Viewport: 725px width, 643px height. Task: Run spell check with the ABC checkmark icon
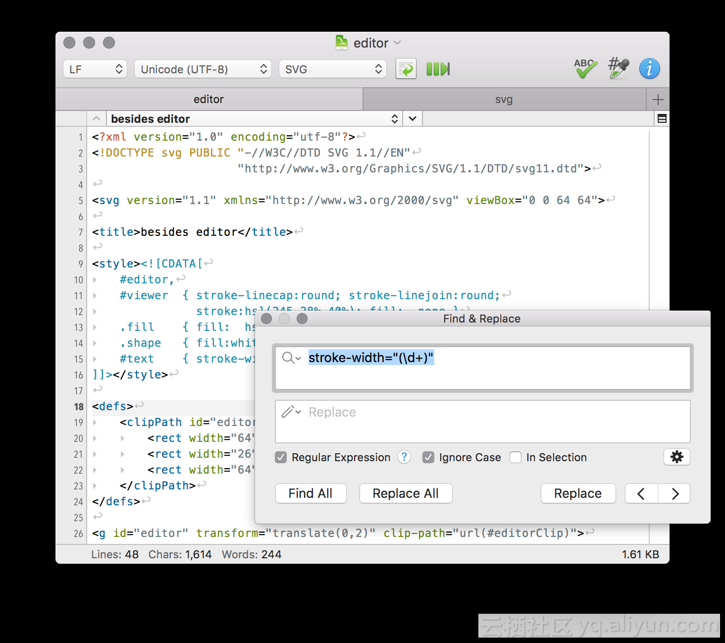[586, 68]
